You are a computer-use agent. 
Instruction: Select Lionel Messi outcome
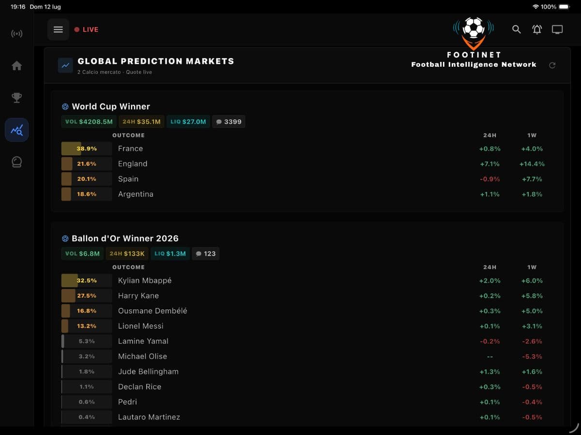click(x=307, y=326)
